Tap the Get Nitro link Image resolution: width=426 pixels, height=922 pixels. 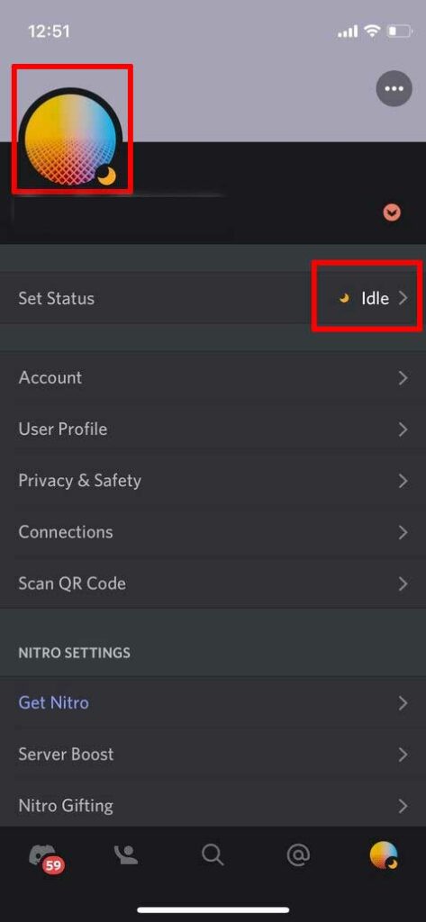point(53,702)
